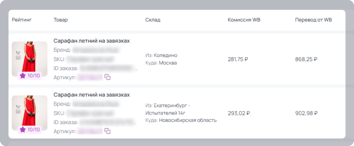
Task: Click truncated ID заказа in first row
Action: (x=109, y=68)
